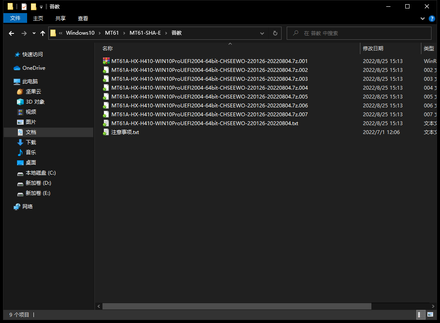Select the file ending in .7z.002

pyautogui.click(x=209, y=70)
